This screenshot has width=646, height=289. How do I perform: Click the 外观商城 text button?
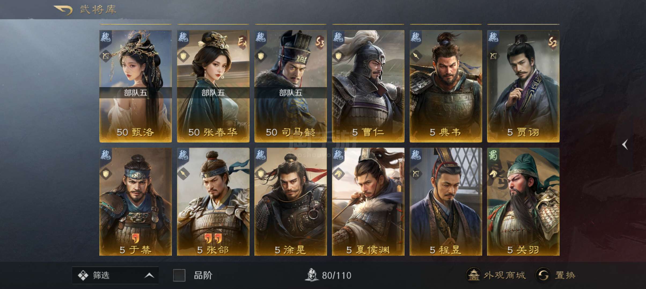[x=504, y=275]
